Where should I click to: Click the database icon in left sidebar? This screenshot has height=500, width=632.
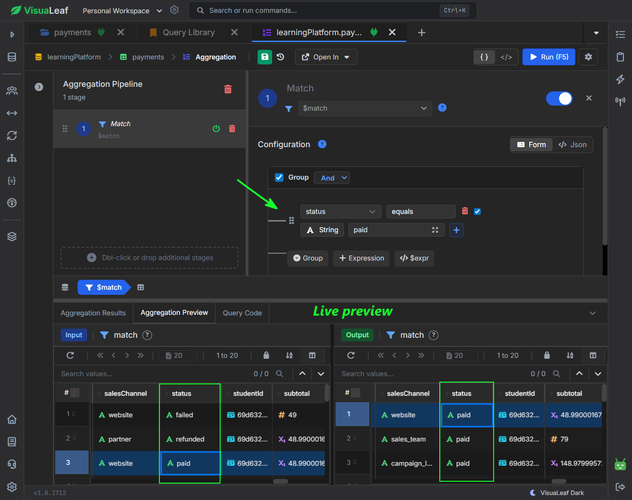[x=12, y=57]
